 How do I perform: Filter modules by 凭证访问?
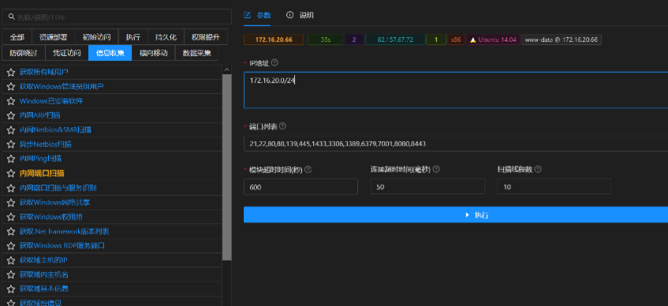tap(67, 53)
